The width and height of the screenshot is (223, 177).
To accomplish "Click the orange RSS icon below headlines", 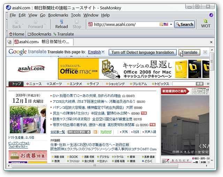I will (x=95, y=132).
